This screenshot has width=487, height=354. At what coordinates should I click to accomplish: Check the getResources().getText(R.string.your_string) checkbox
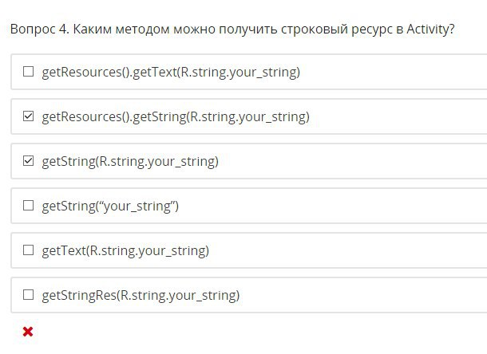(28, 72)
